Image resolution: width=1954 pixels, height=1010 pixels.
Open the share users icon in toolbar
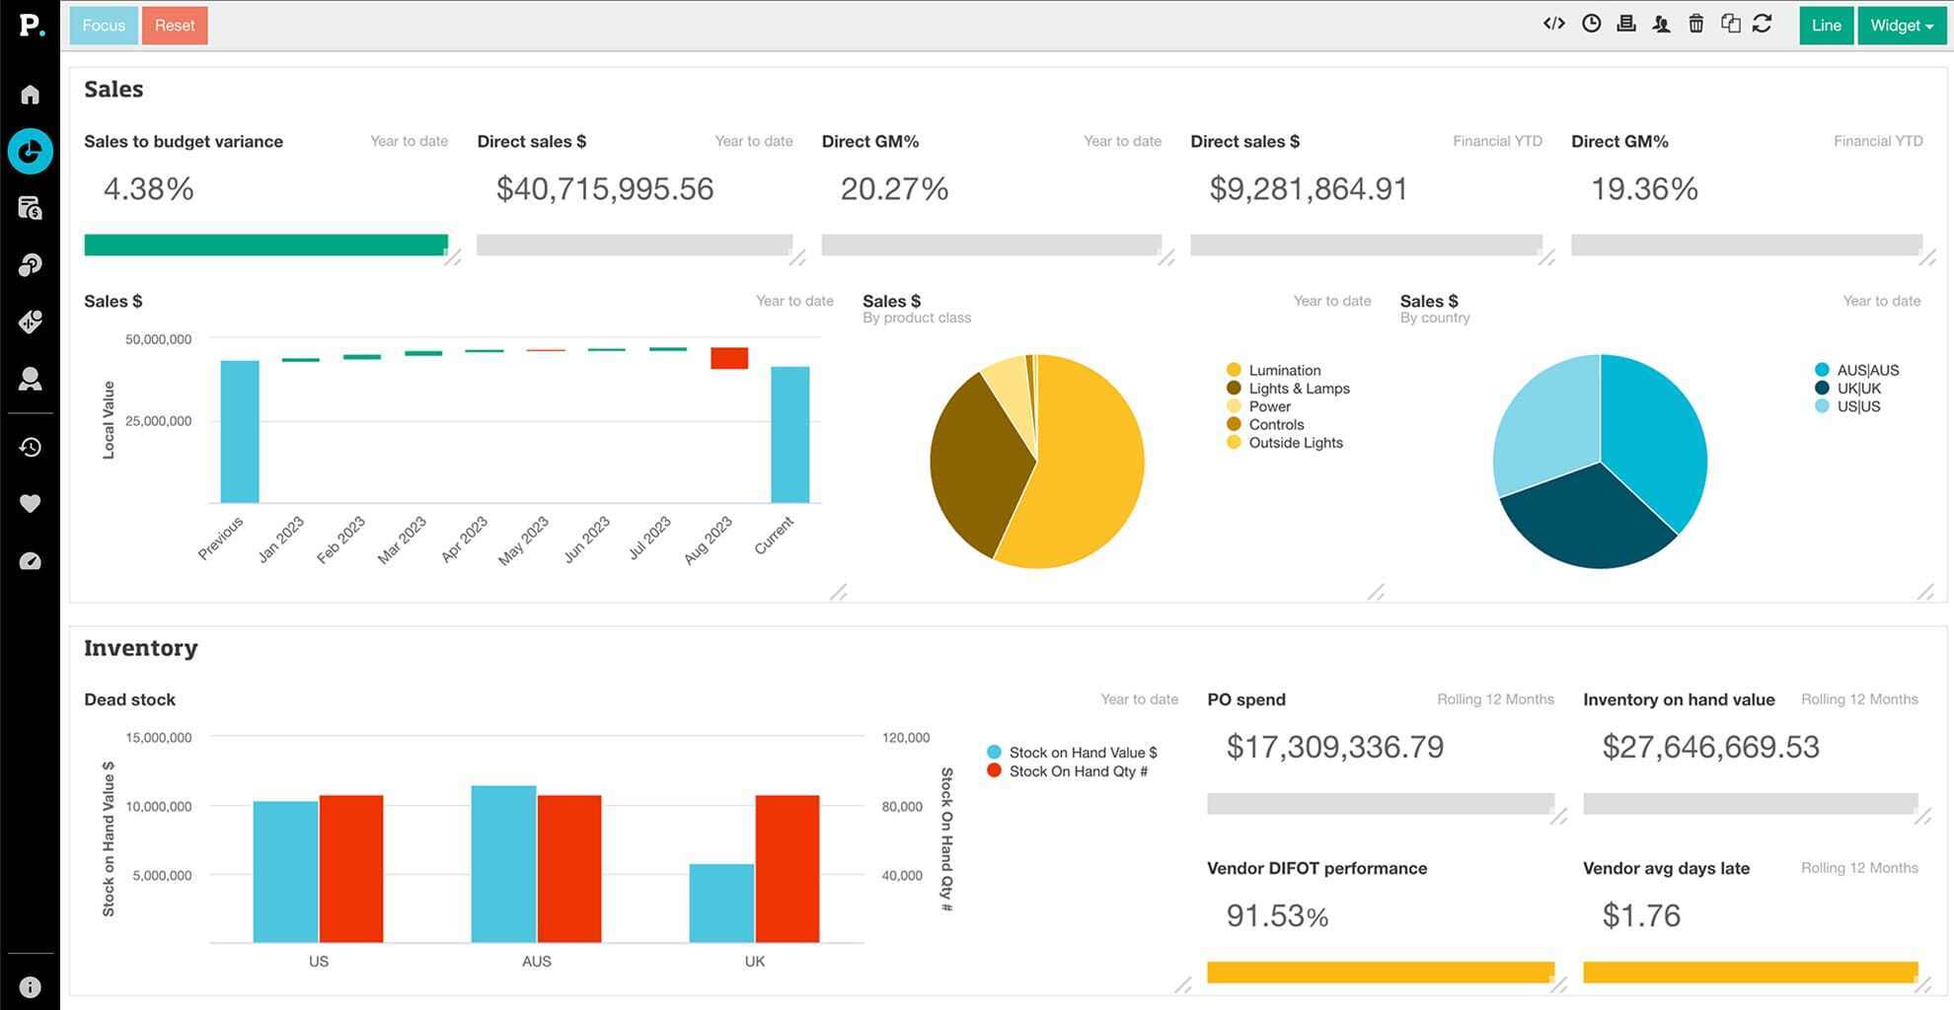click(1661, 25)
